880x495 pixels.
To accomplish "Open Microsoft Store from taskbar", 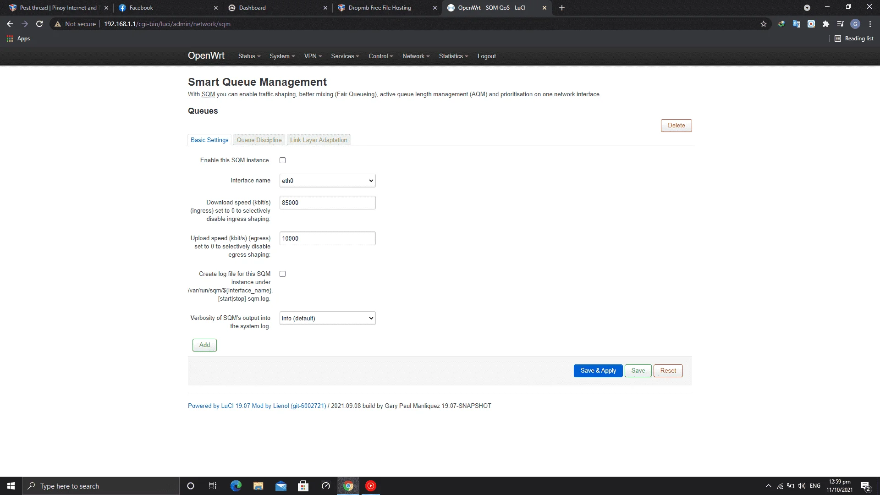I will (x=303, y=486).
